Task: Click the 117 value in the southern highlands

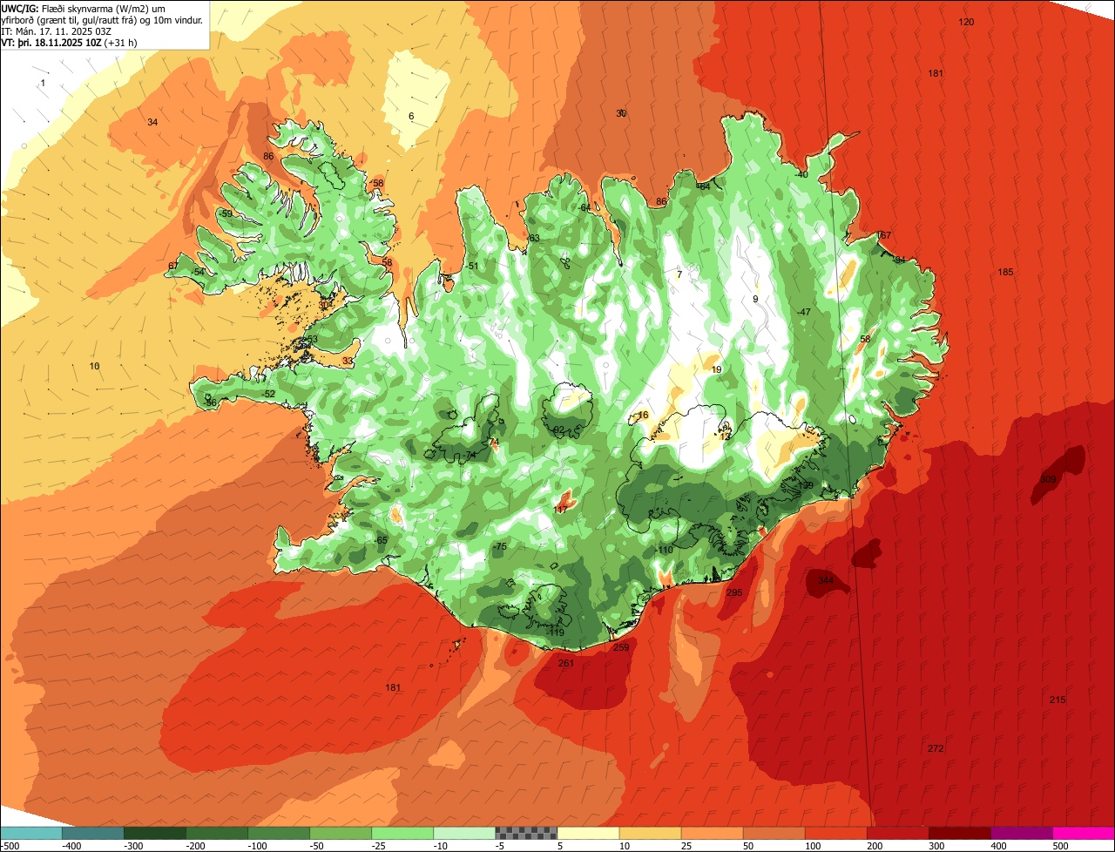Action: pyautogui.click(x=560, y=509)
